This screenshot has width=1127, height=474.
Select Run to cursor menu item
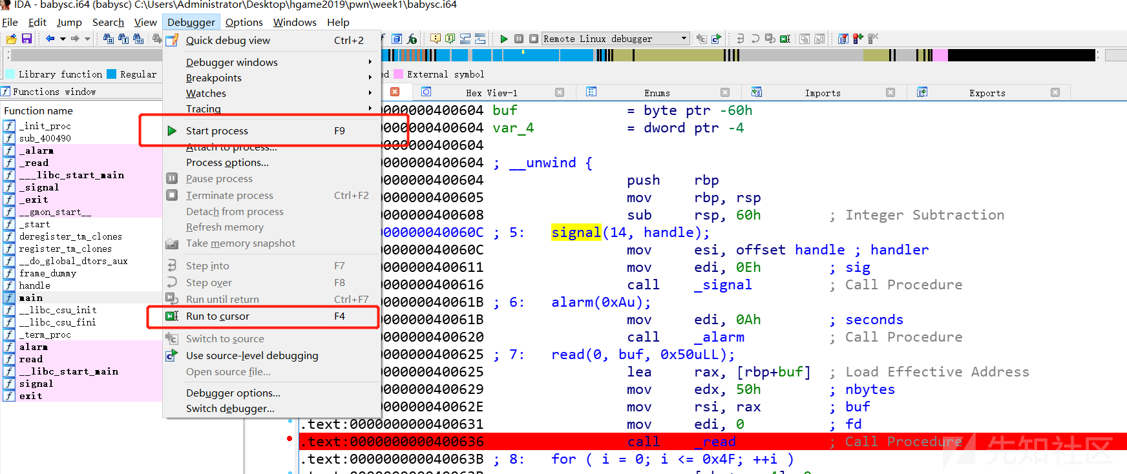pos(218,316)
